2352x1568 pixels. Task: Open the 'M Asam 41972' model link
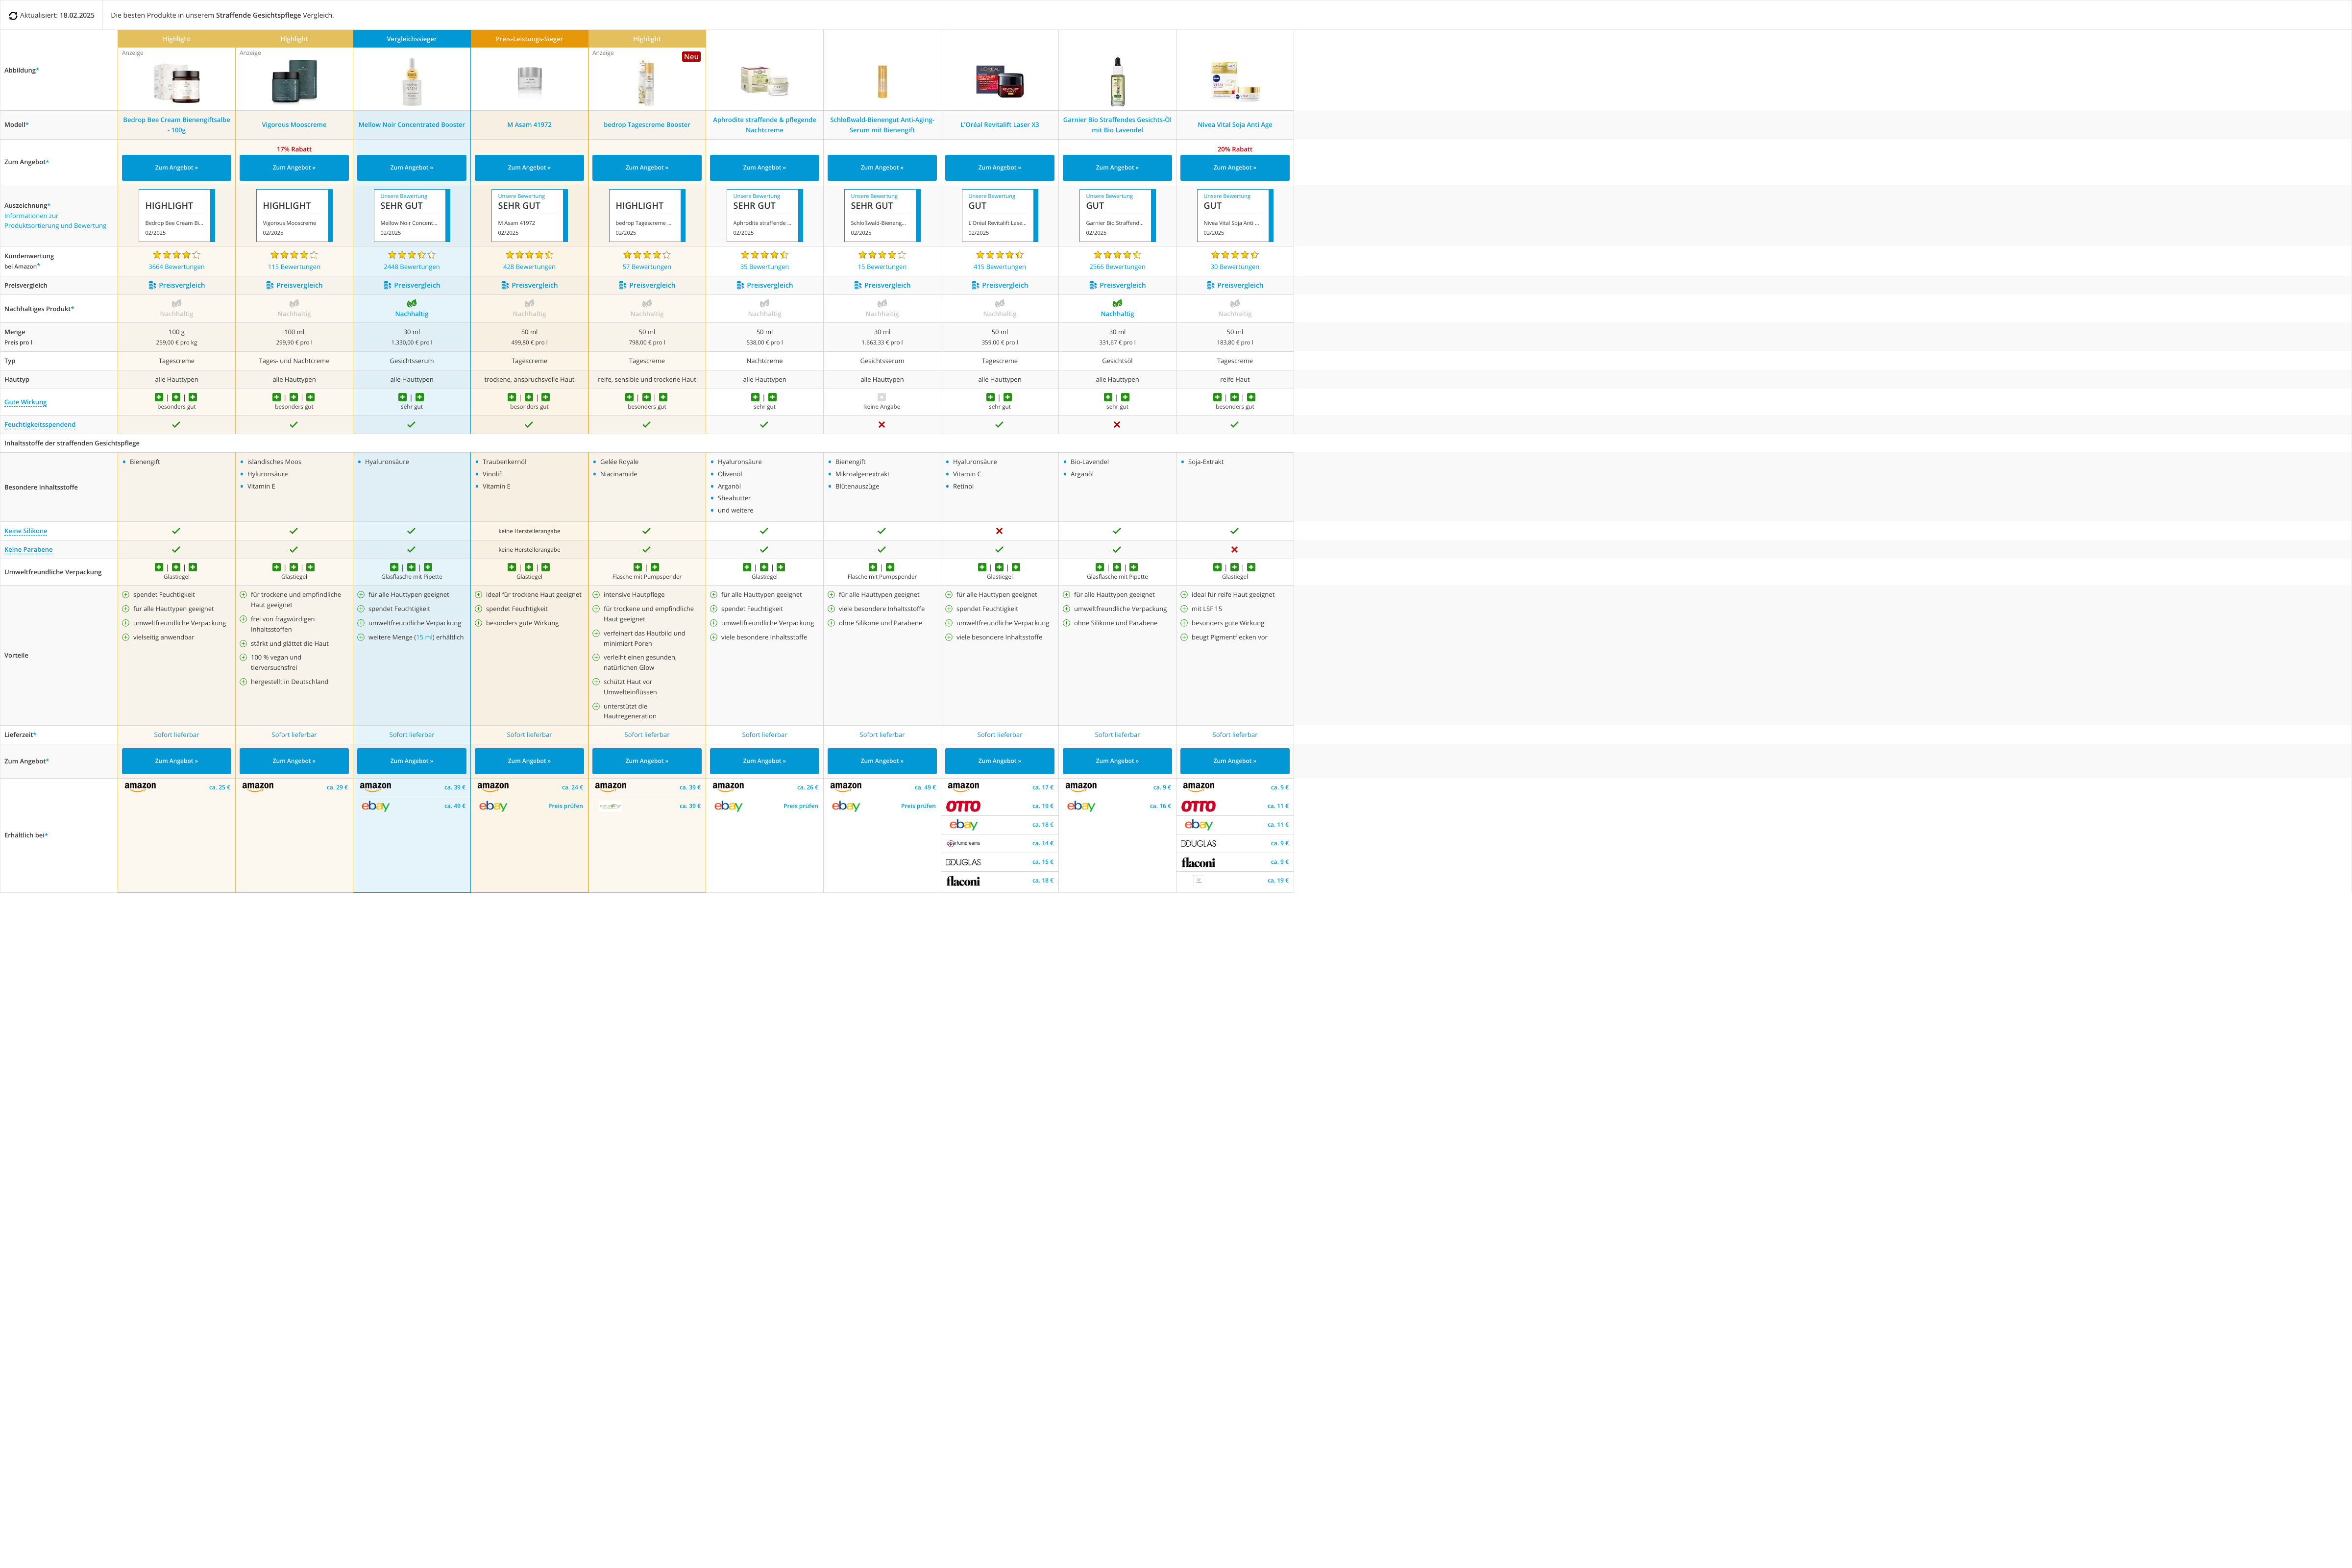coord(529,125)
